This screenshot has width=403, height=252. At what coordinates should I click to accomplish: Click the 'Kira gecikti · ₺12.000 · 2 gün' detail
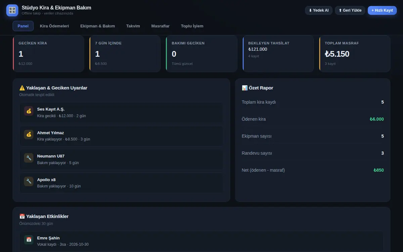[x=61, y=116]
